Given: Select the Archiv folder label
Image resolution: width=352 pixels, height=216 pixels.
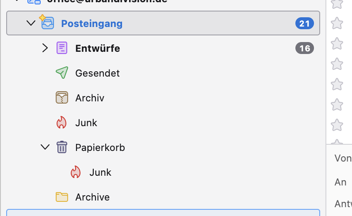Looking at the screenshot, I should [x=90, y=98].
